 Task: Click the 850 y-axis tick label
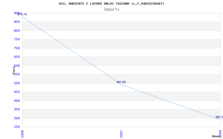(17, 22)
